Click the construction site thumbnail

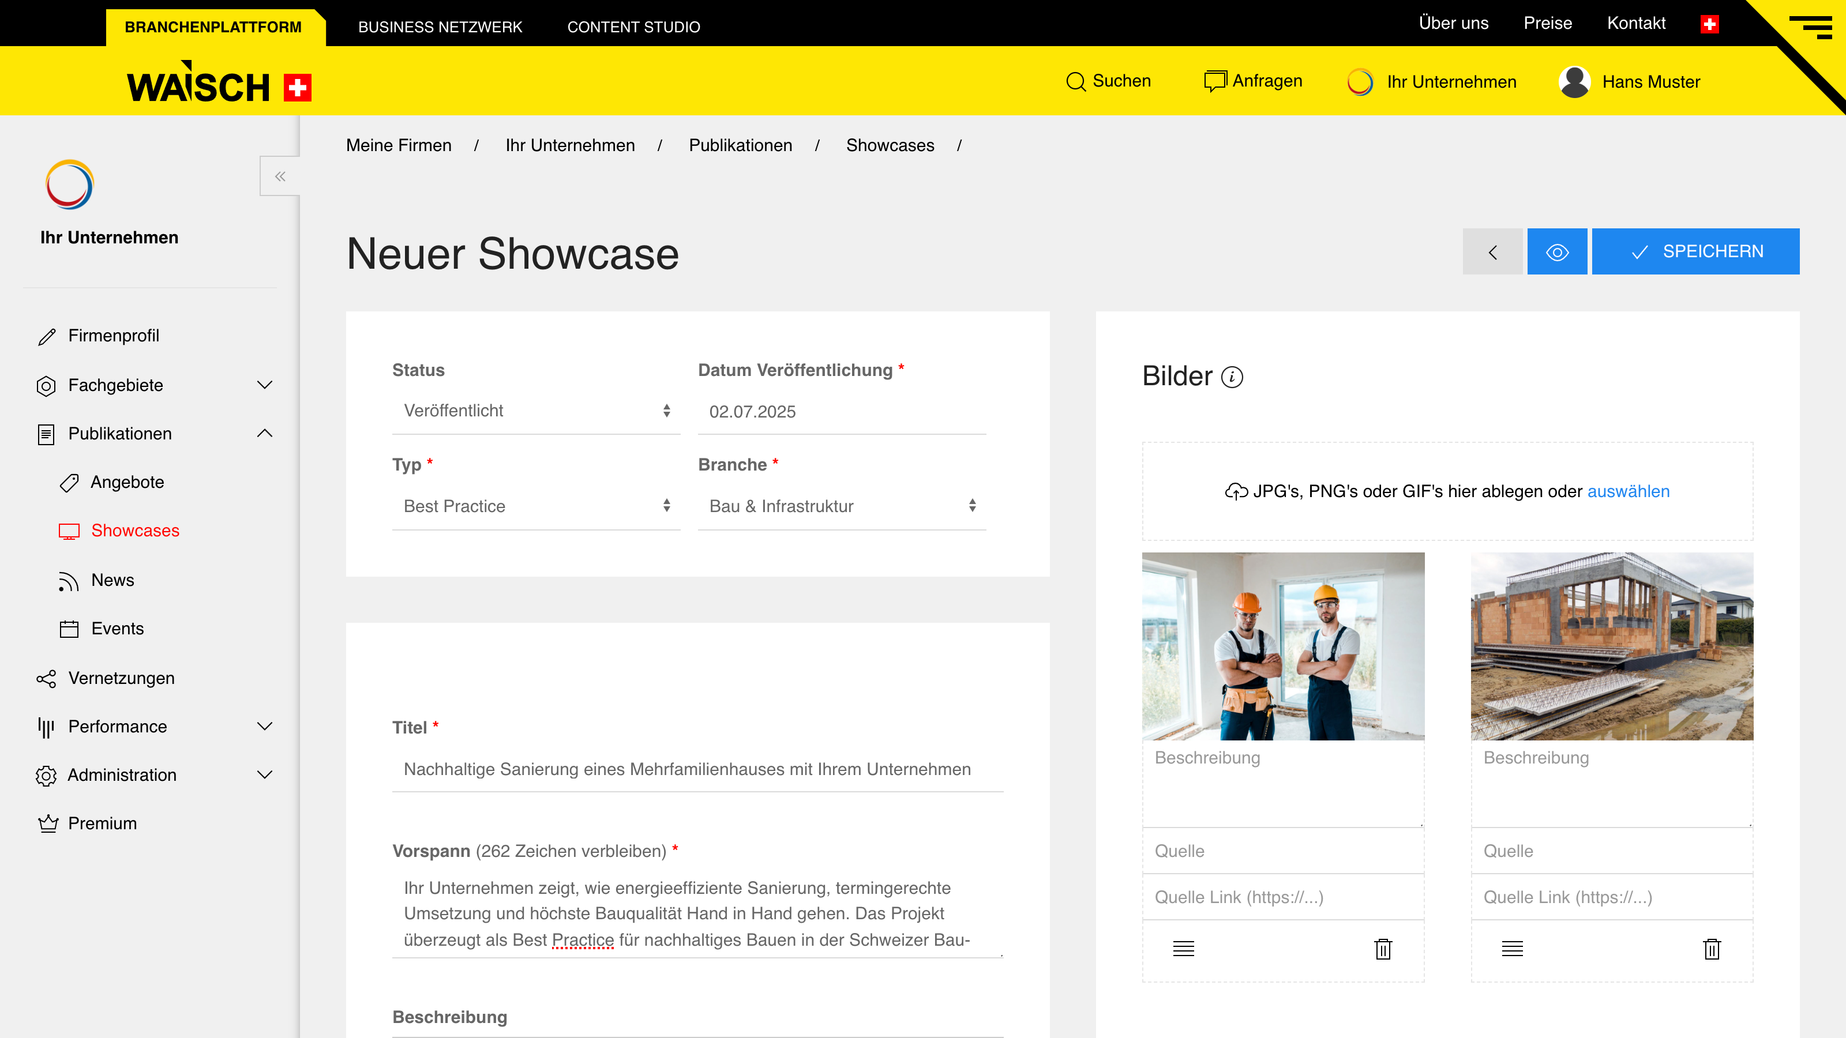point(1612,646)
